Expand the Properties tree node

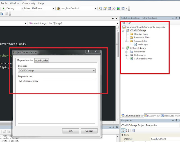(126, 52)
